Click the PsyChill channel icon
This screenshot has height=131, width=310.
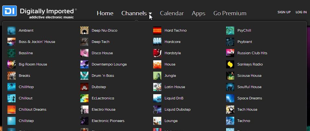(x=230, y=31)
